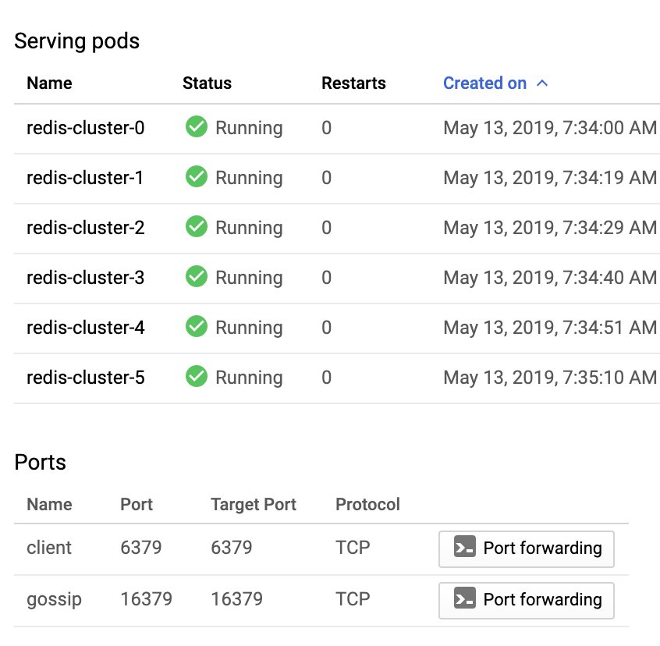Click the green Running status icon for redis-cluster-0
The image size is (660, 646).
[197, 127]
